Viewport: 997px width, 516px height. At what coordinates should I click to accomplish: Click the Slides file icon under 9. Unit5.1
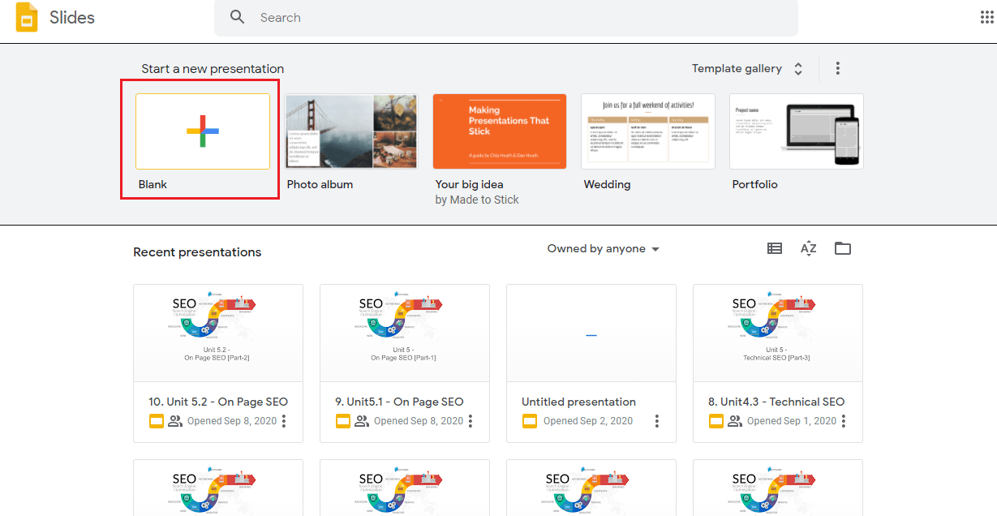click(x=343, y=421)
